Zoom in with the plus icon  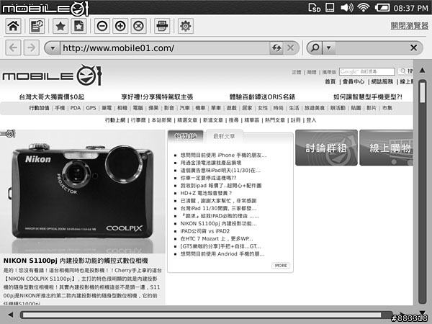point(120,26)
